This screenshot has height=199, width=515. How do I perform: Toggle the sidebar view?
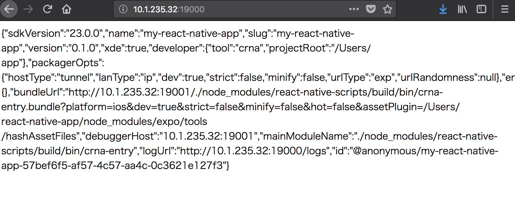(x=481, y=9)
